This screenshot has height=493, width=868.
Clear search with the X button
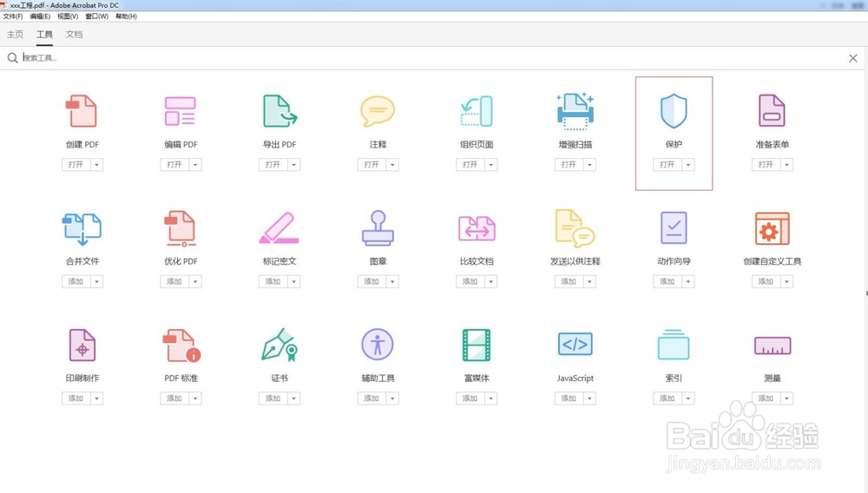coord(853,58)
